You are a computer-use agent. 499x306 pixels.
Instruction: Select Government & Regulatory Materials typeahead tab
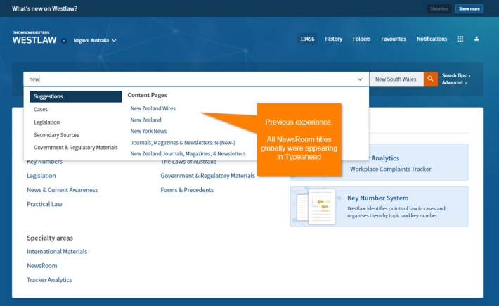click(76, 148)
